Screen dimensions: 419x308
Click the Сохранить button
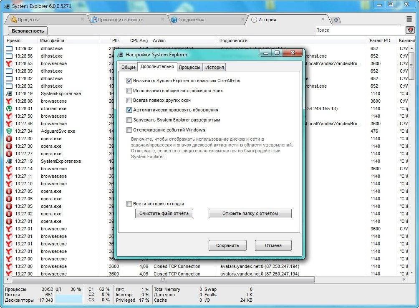coord(228,245)
